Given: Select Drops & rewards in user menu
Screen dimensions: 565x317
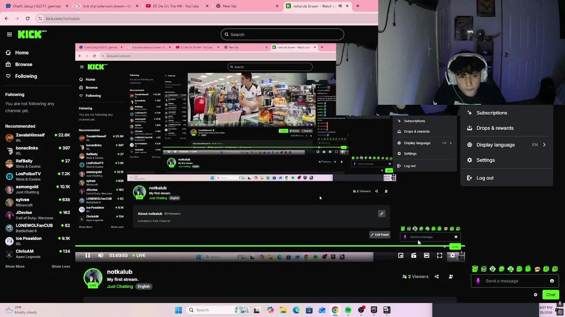Looking at the screenshot, I should (x=507, y=128).
